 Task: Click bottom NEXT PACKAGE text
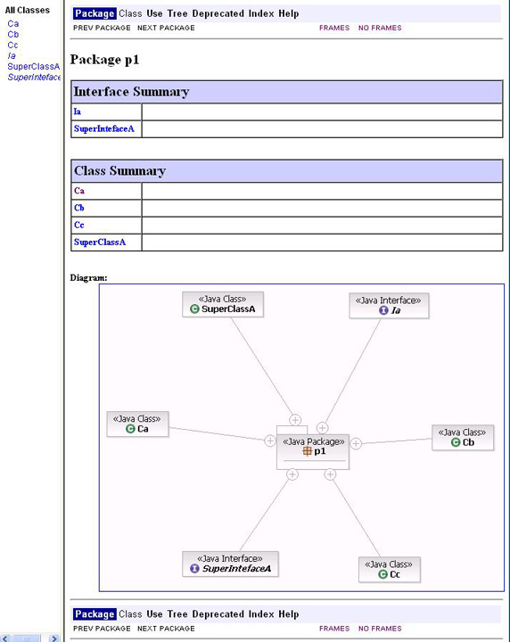166,629
